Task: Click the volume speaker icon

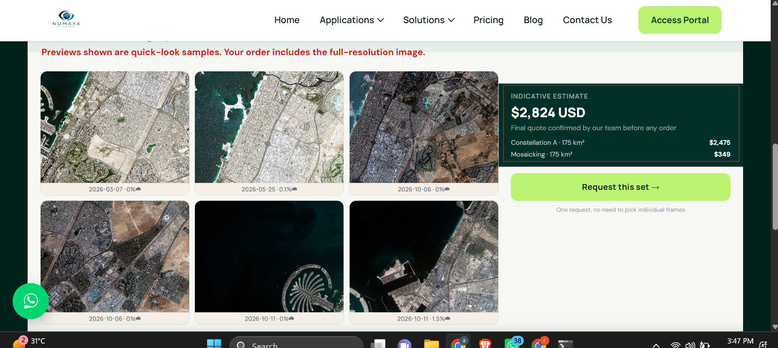Action: coord(690,345)
